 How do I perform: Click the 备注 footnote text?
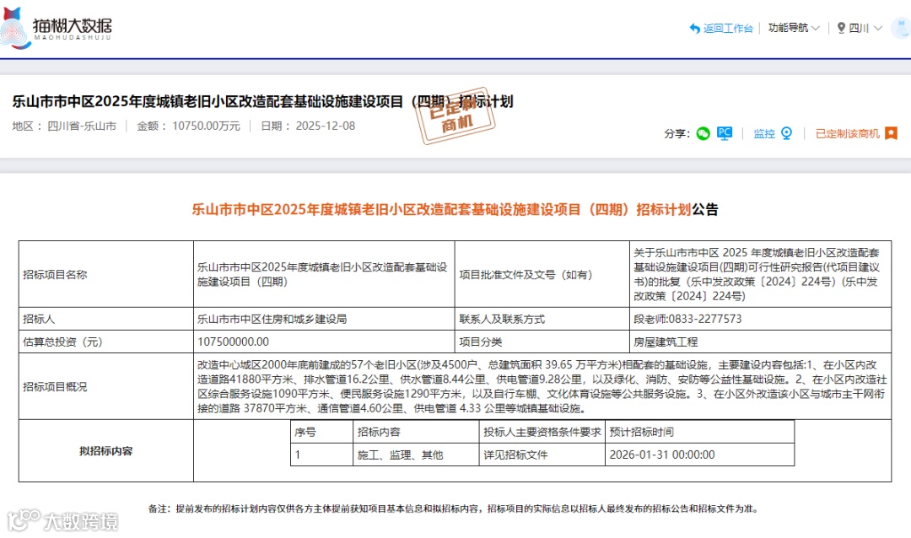(453, 508)
